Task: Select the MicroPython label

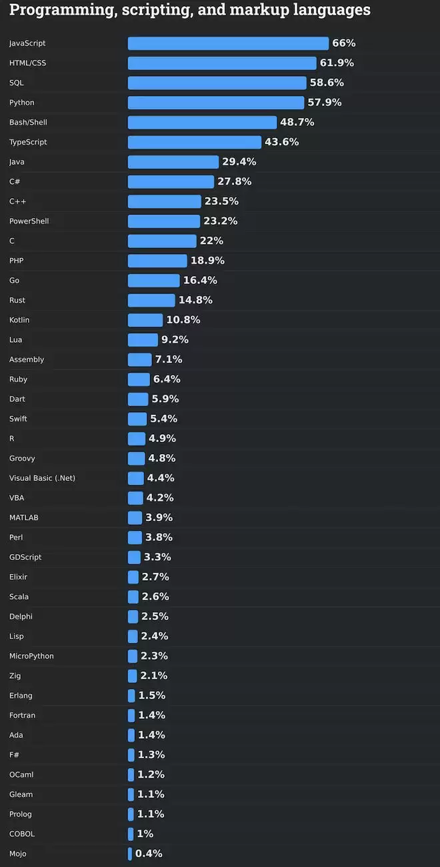Action: 31,656
